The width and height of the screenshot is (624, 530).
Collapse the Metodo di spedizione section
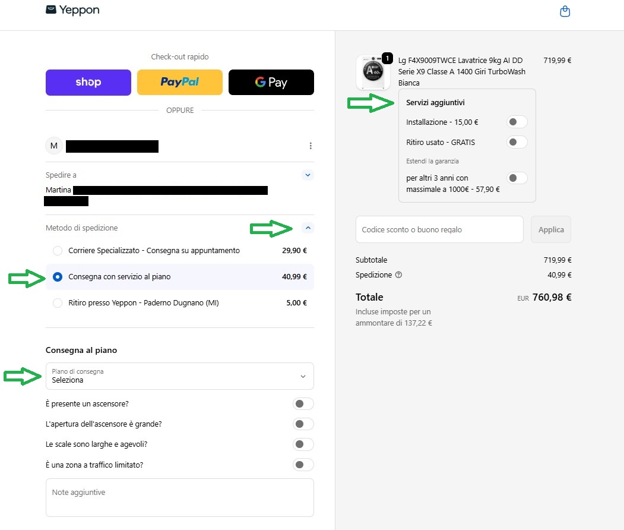[308, 228]
